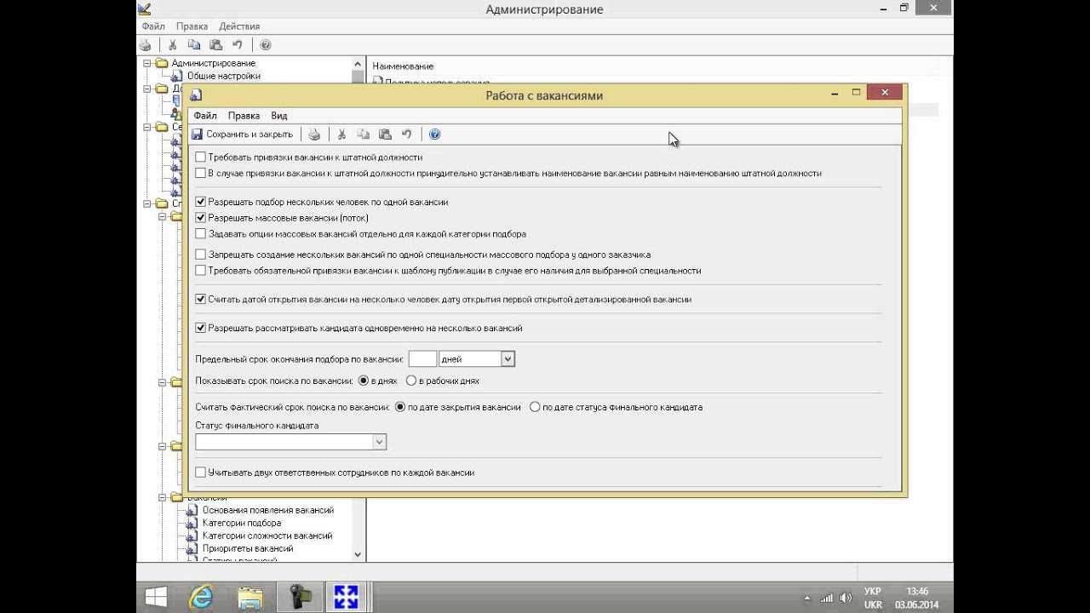Click Print icon in Администрирование window toolbar
This screenshot has width=1090, height=613.
point(145,45)
